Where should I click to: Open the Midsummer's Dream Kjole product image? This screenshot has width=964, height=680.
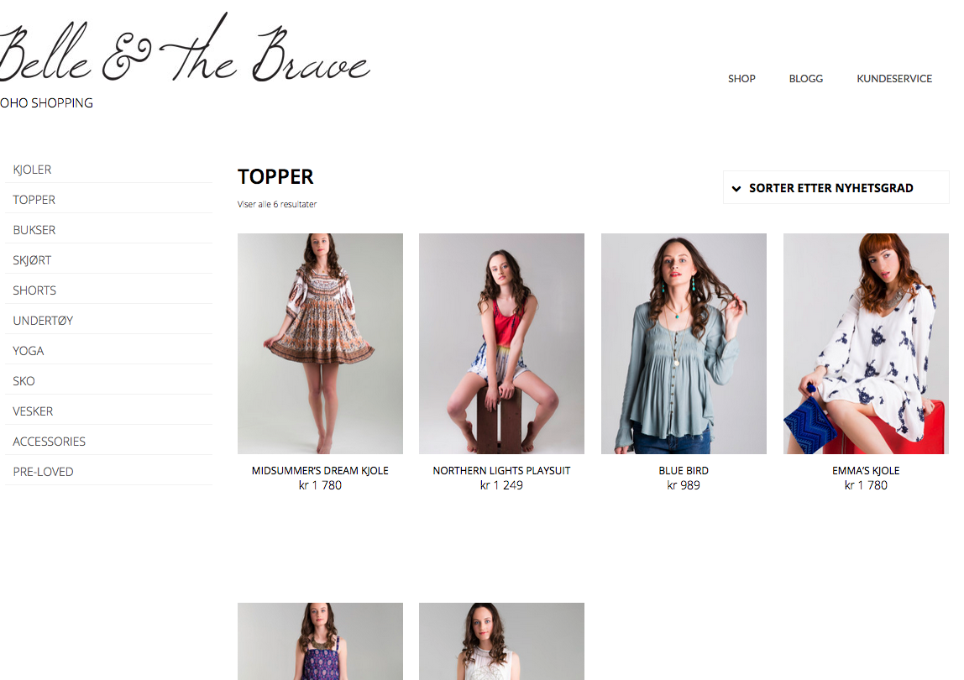[320, 343]
